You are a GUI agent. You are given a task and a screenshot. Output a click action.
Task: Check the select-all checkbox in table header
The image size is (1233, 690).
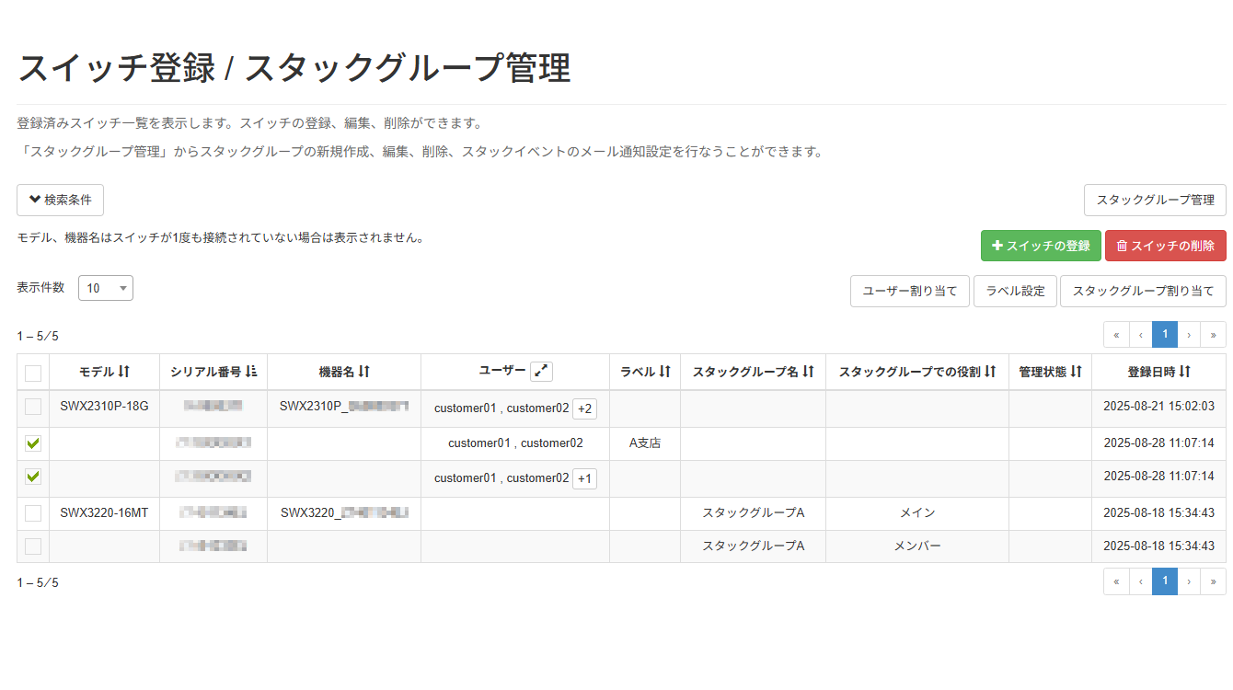[34, 372]
